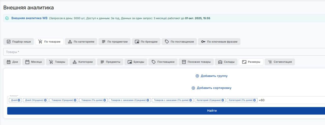Click the plus icon beside Добавить группу
325x125 pixels.
(x=197, y=76)
